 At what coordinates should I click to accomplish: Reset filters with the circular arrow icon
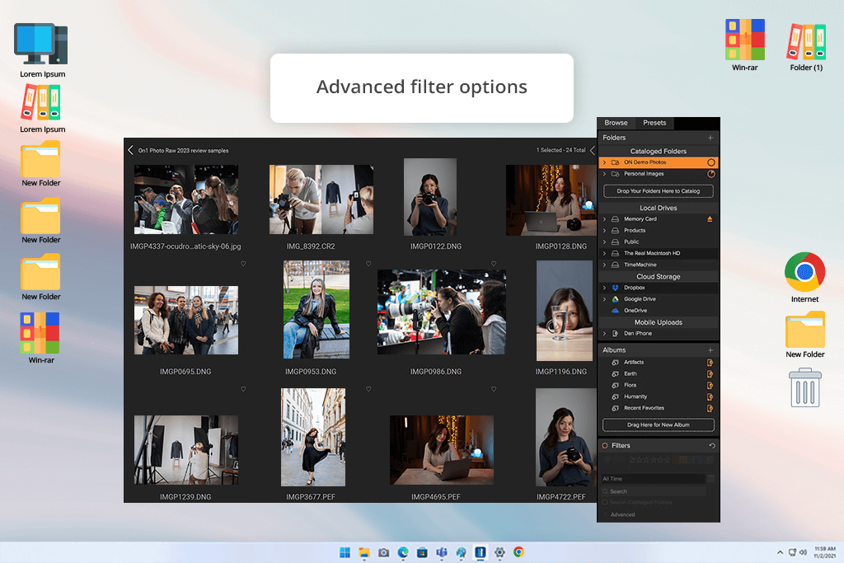tap(712, 446)
